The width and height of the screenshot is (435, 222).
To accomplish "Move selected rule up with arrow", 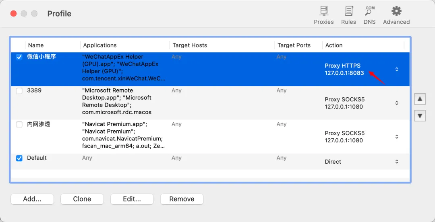I will click(420, 99).
